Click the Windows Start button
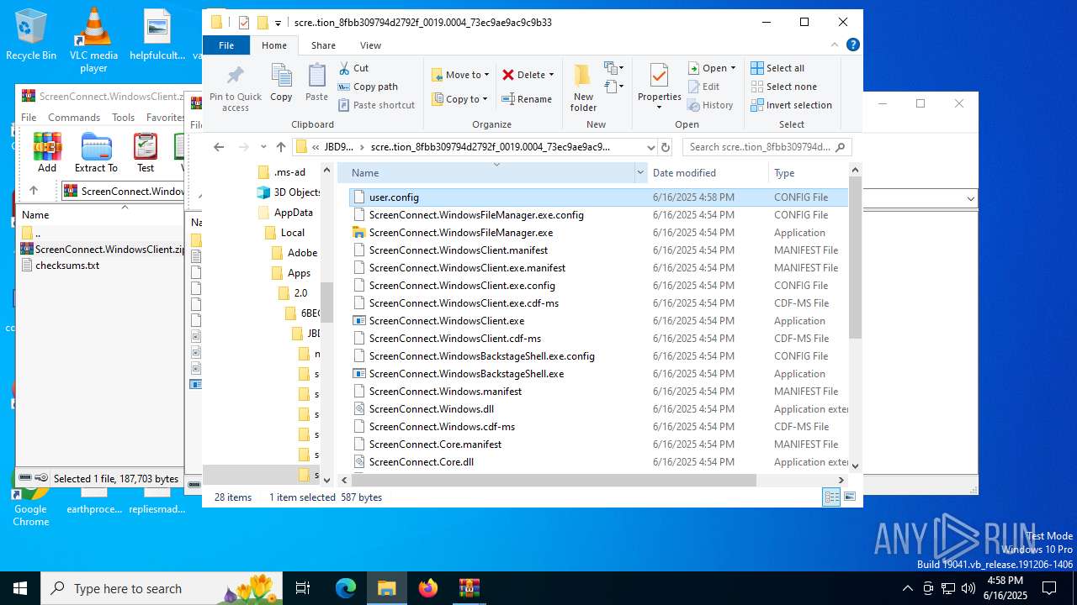1077x605 pixels. coord(20,588)
